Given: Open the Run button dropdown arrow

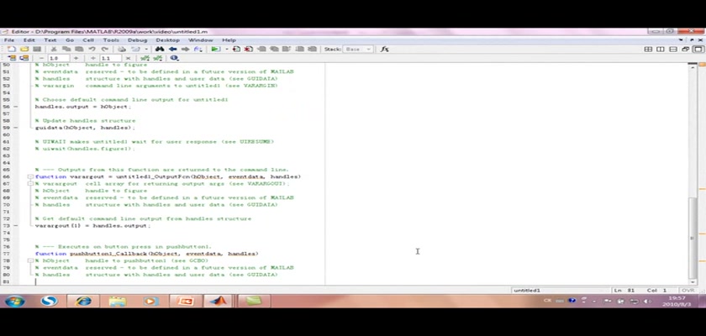Looking at the screenshot, I should (226, 49).
